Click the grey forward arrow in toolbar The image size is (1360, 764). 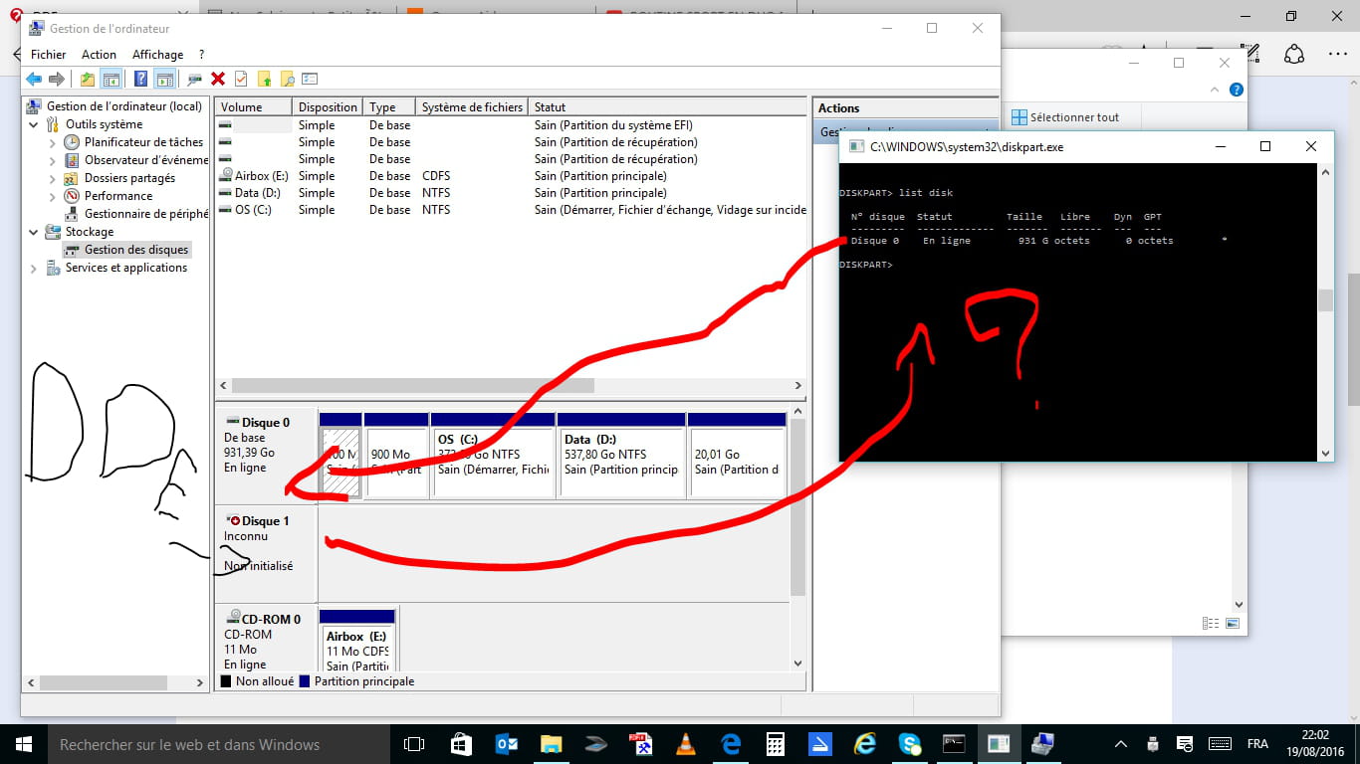[57, 80]
